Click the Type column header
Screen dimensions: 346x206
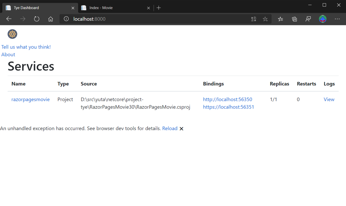click(x=63, y=84)
